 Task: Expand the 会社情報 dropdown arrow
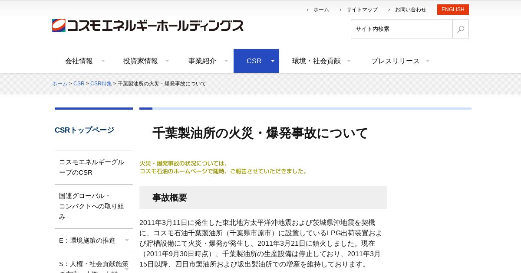(103, 61)
